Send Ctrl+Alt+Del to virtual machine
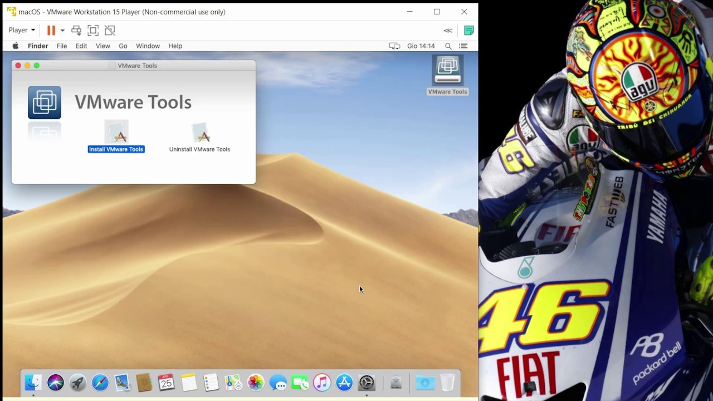This screenshot has height=401, width=713. (x=76, y=30)
